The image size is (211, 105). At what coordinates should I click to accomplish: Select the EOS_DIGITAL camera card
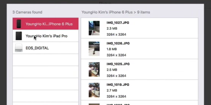click(x=46, y=48)
